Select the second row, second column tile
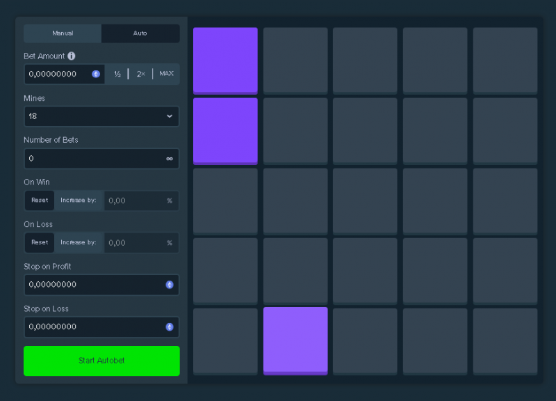This screenshot has height=401, width=556. pos(295,131)
